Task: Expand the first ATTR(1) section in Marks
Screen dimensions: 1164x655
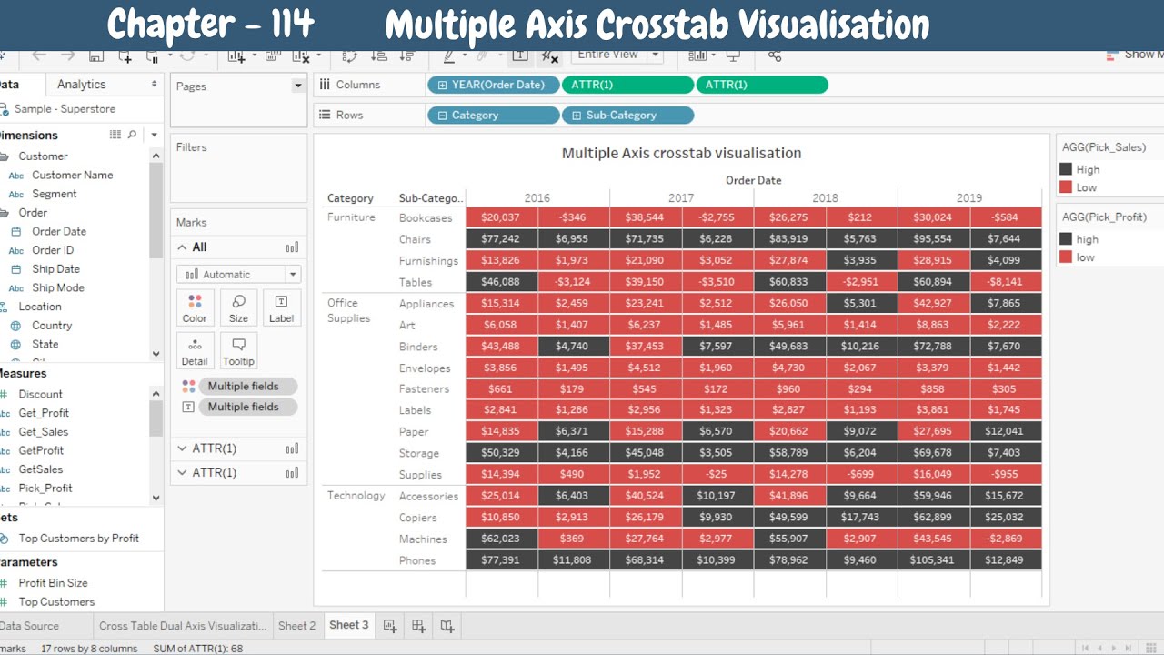Action: click(182, 448)
